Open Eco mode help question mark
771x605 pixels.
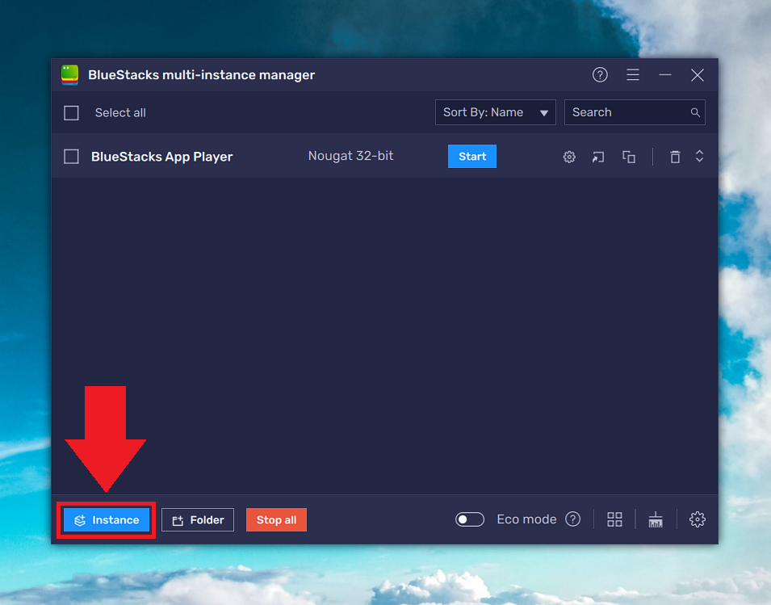(x=573, y=519)
